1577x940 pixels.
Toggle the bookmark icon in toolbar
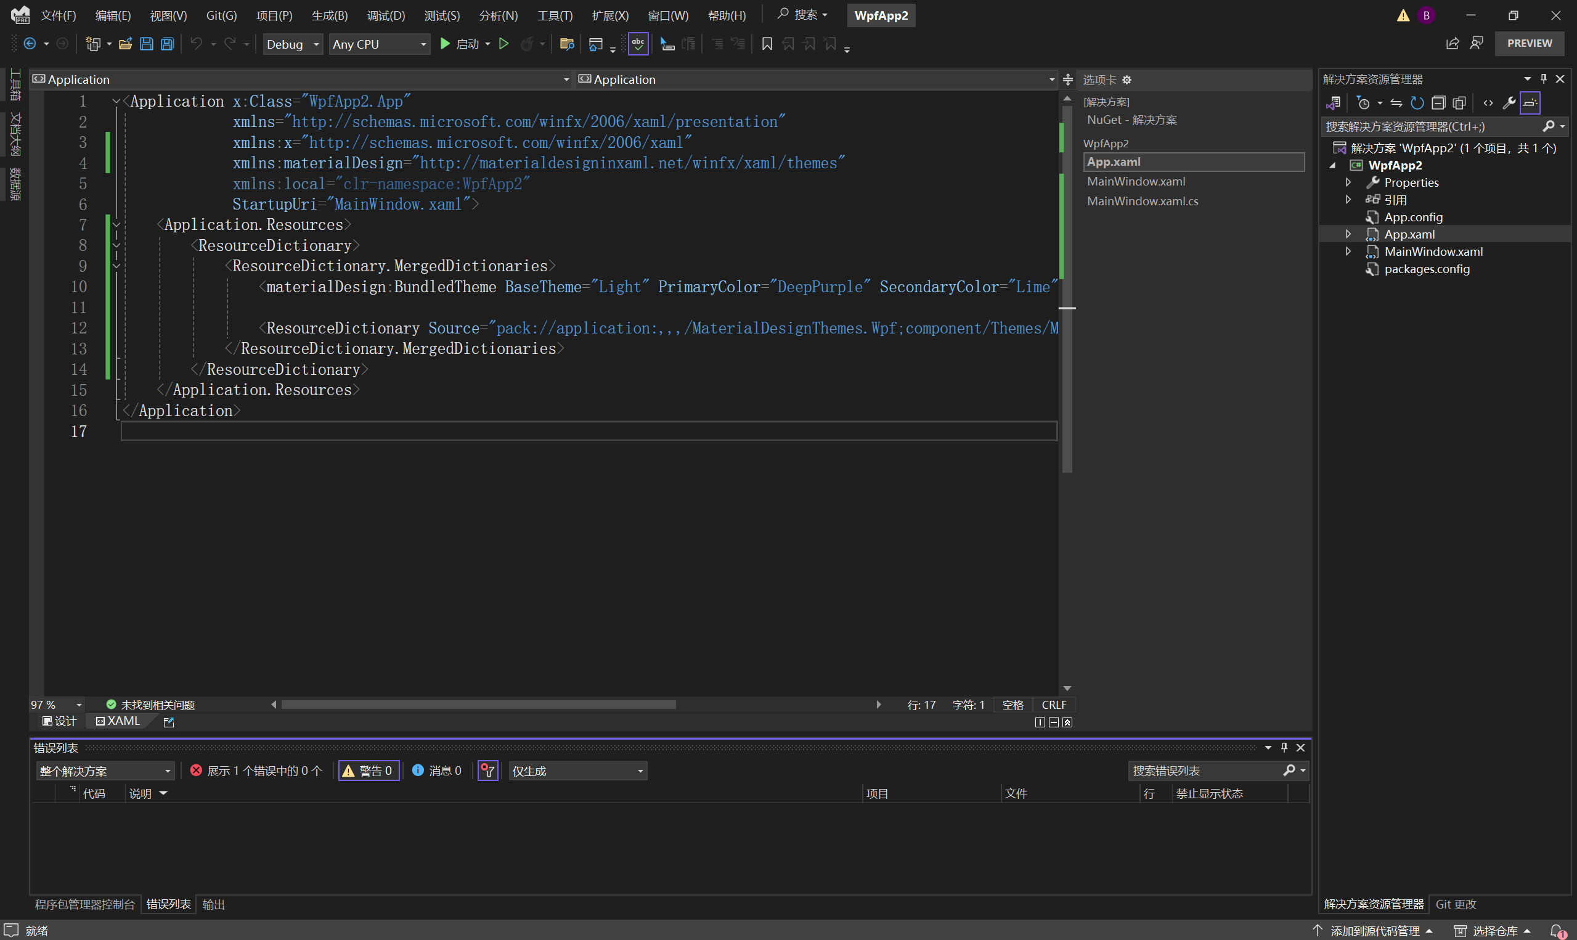(767, 44)
